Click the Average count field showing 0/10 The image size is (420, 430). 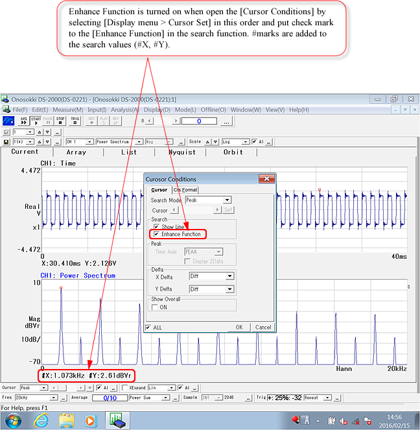(x=110, y=398)
